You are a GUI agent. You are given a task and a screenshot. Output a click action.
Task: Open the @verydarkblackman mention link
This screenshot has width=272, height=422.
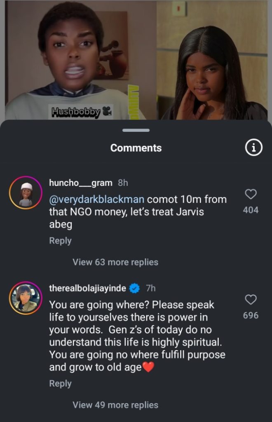[x=96, y=199]
